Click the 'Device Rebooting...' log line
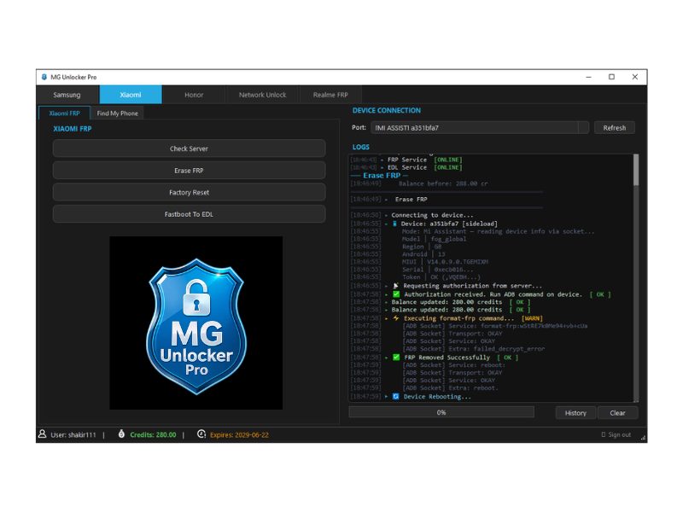 click(437, 397)
